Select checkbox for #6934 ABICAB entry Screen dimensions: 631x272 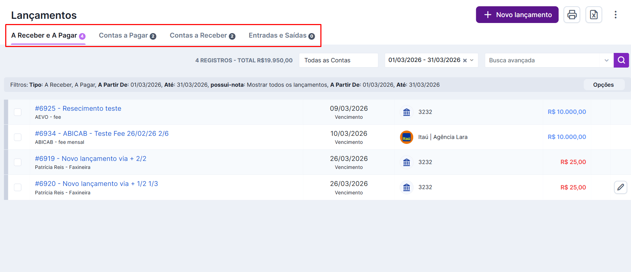[x=18, y=137]
